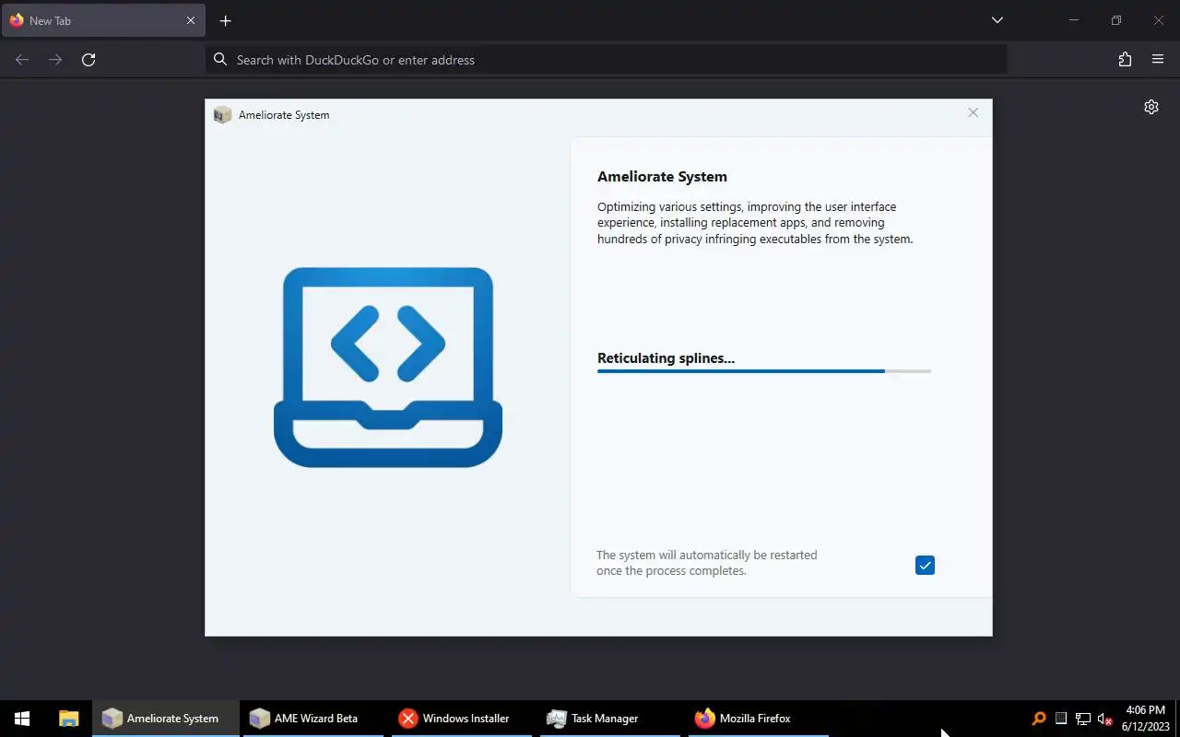The width and height of the screenshot is (1180, 737).
Task: Open the Firefox extensions puzzle icon
Action: tap(1125, 59)
